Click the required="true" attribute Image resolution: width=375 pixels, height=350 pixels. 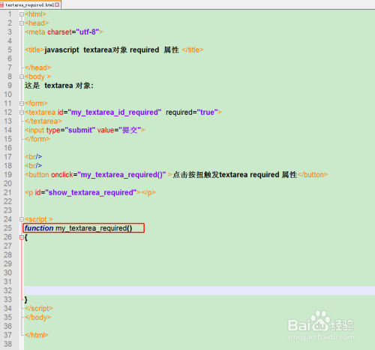pyautogui.click(x=191, y=113)
